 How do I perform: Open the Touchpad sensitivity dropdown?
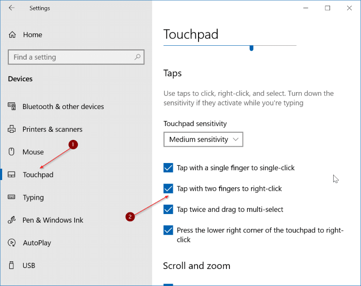pos(203,139)
